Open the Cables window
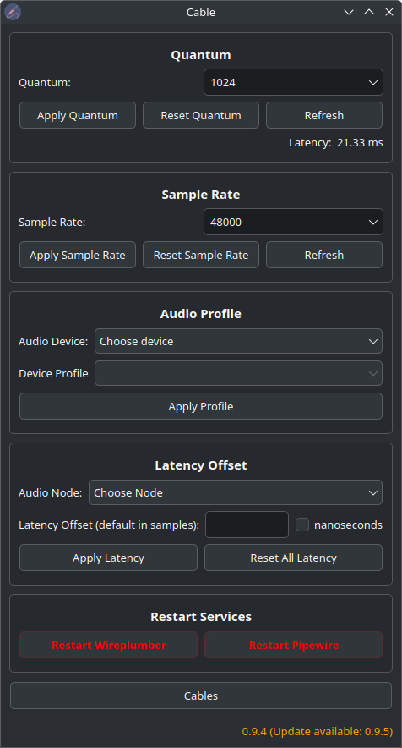 201,696
